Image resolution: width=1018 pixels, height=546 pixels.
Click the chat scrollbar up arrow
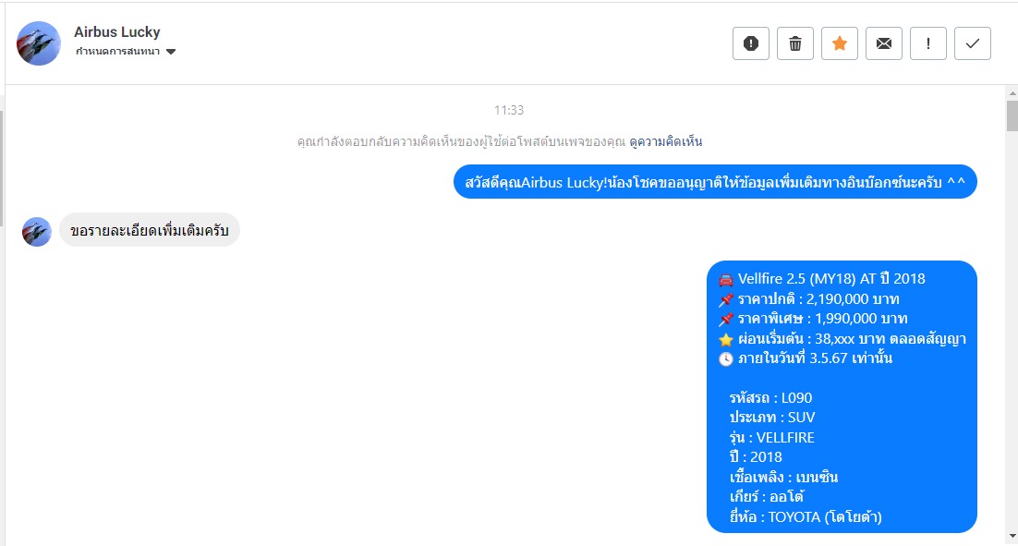click(x=1012, y=93)
